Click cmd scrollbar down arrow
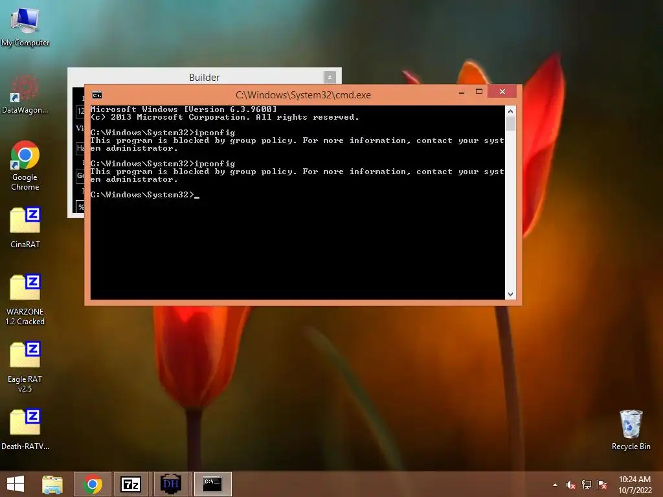Image resolution: width=663 pixels, height=497 pixels. pos(510,294)
